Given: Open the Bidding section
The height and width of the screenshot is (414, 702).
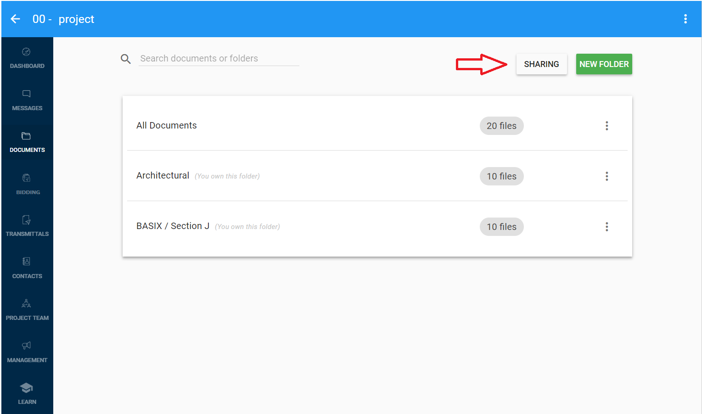Looking at the screenshot, I should tap(27, 185).
